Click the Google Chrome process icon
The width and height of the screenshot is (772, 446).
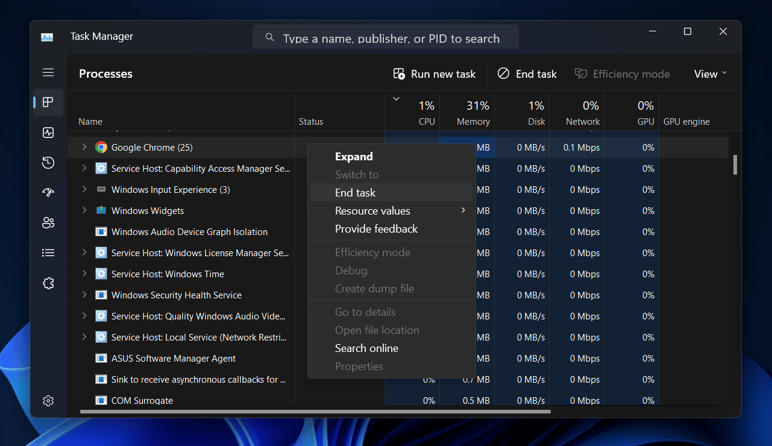[101, 148]
